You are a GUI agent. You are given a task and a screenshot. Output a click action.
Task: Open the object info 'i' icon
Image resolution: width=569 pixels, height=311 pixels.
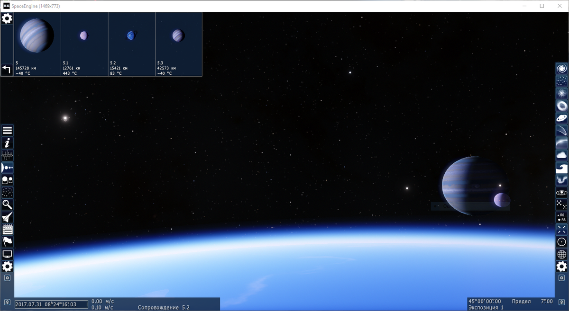coord(7,143)
